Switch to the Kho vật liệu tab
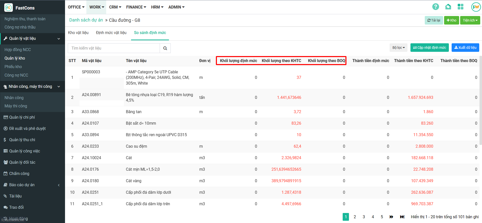The height and width of the screenshot is (223, 482). 78,33
